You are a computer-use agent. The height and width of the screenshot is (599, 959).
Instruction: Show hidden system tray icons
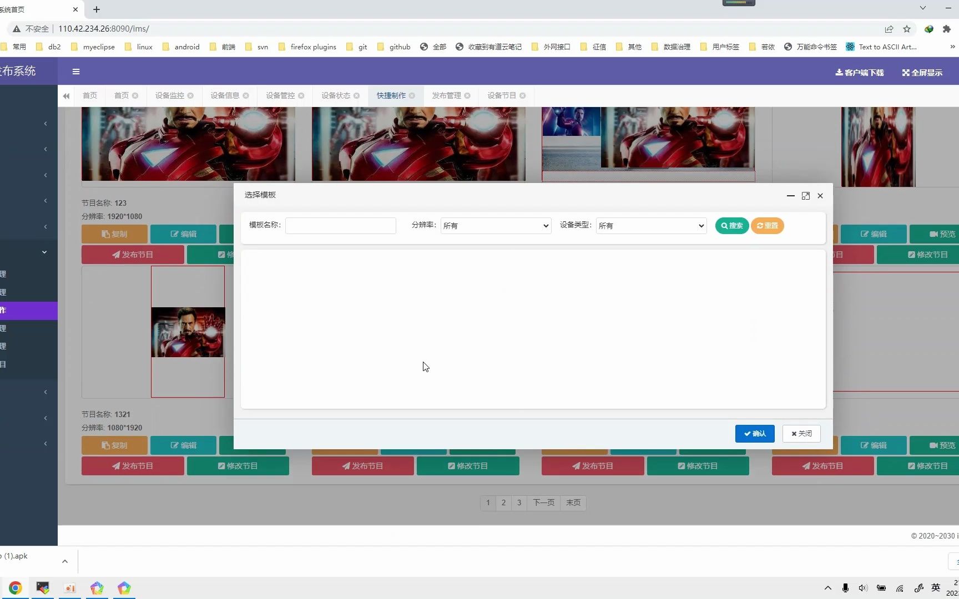click(x=828, y=588)
